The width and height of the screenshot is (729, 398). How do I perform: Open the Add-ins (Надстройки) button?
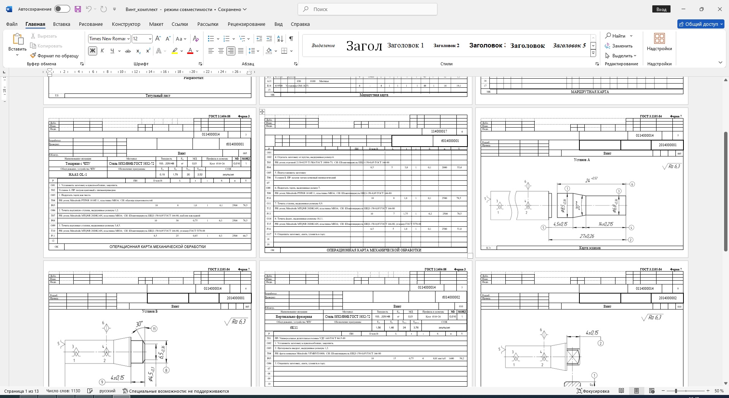659,42
